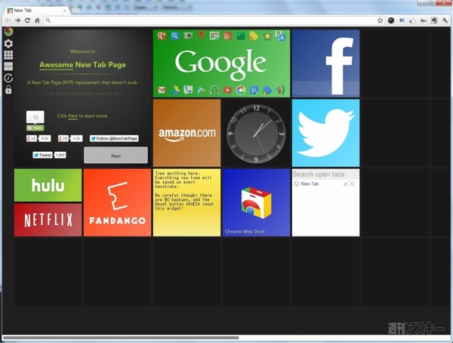Click the green Flattr button
Viewport: 453px width, 343px height.
coord(35,128)
